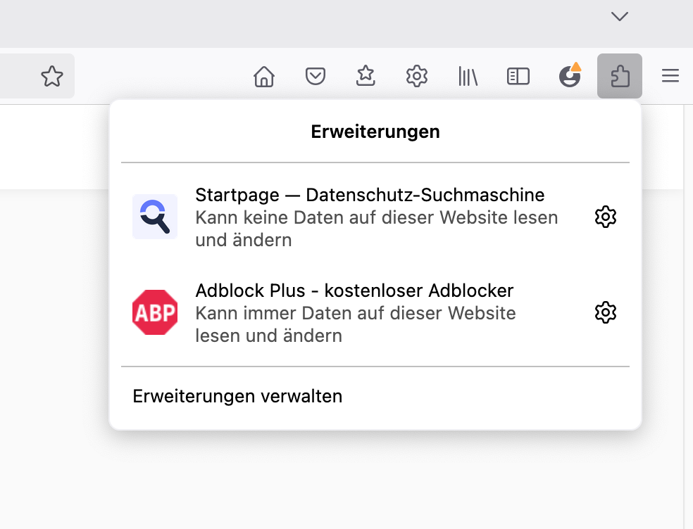Open the Adblock Plus settings gear
The image size is (693, 529).
click(606, 312)
